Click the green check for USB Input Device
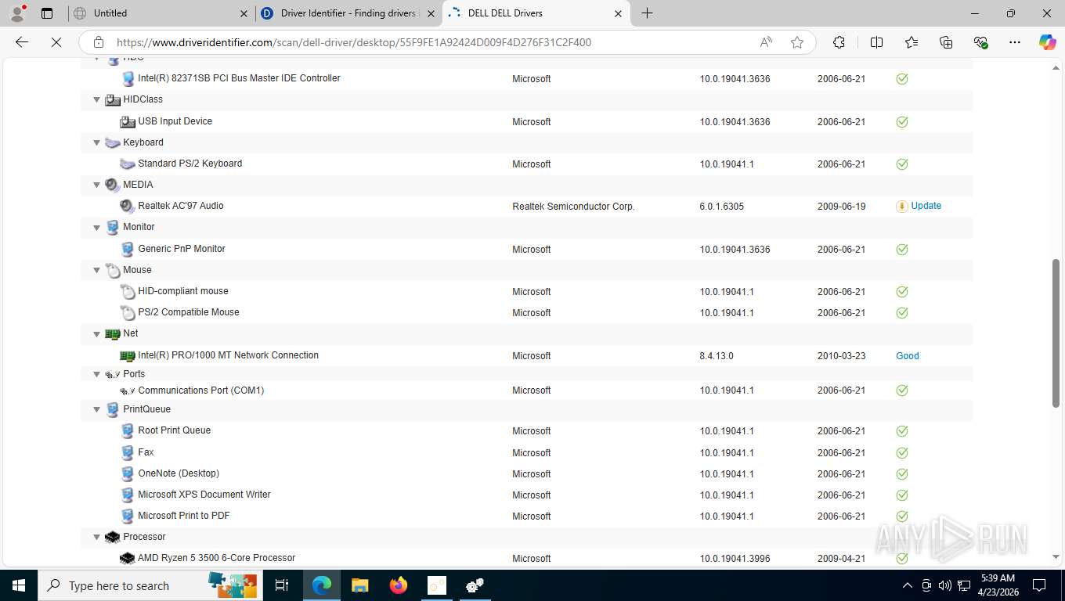Screen dimensions: 1065x601 (902, 121)
